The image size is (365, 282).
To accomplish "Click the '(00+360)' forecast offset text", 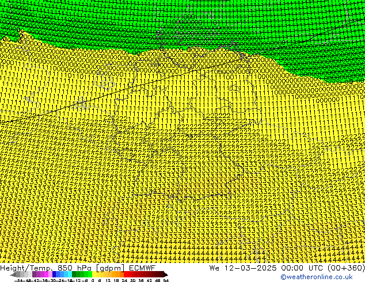I will 347,268.
